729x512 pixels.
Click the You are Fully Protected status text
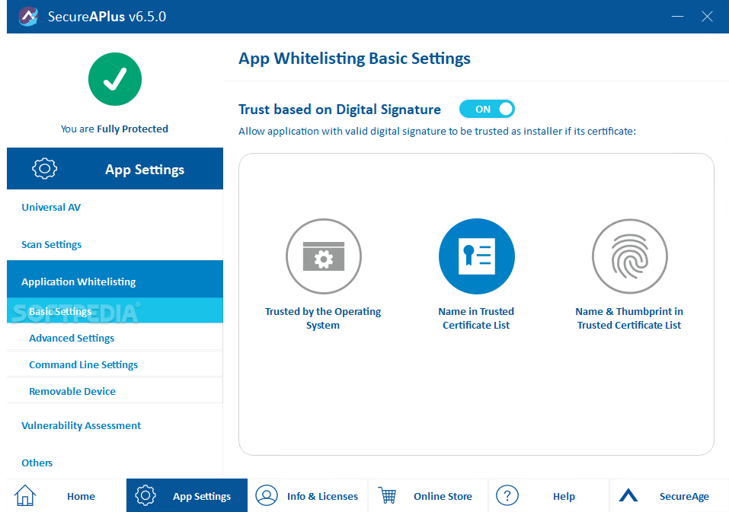click(114, 129)
